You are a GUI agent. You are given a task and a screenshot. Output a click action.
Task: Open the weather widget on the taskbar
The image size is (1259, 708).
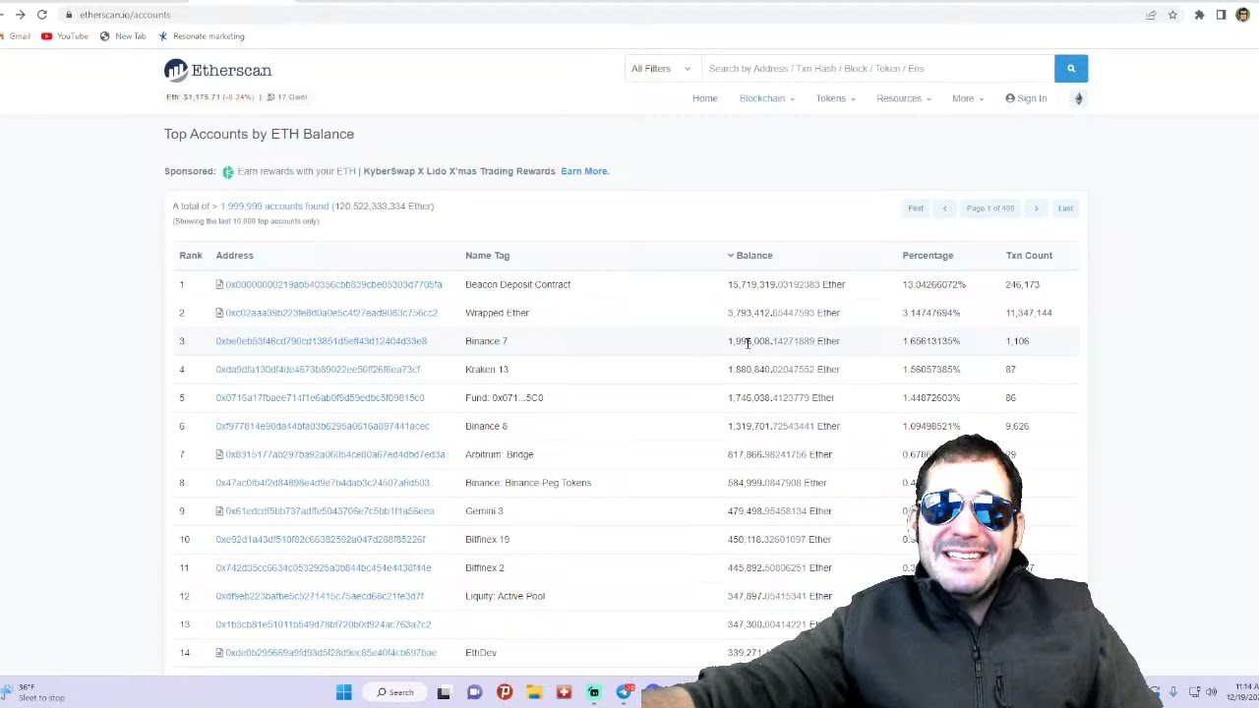coord(34,692)
